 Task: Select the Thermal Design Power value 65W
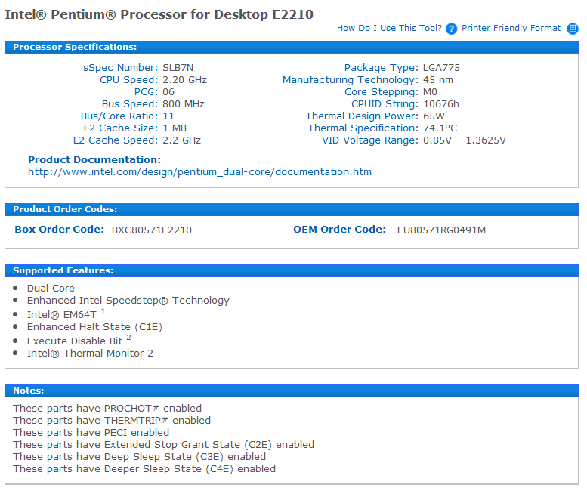(434, 116)
